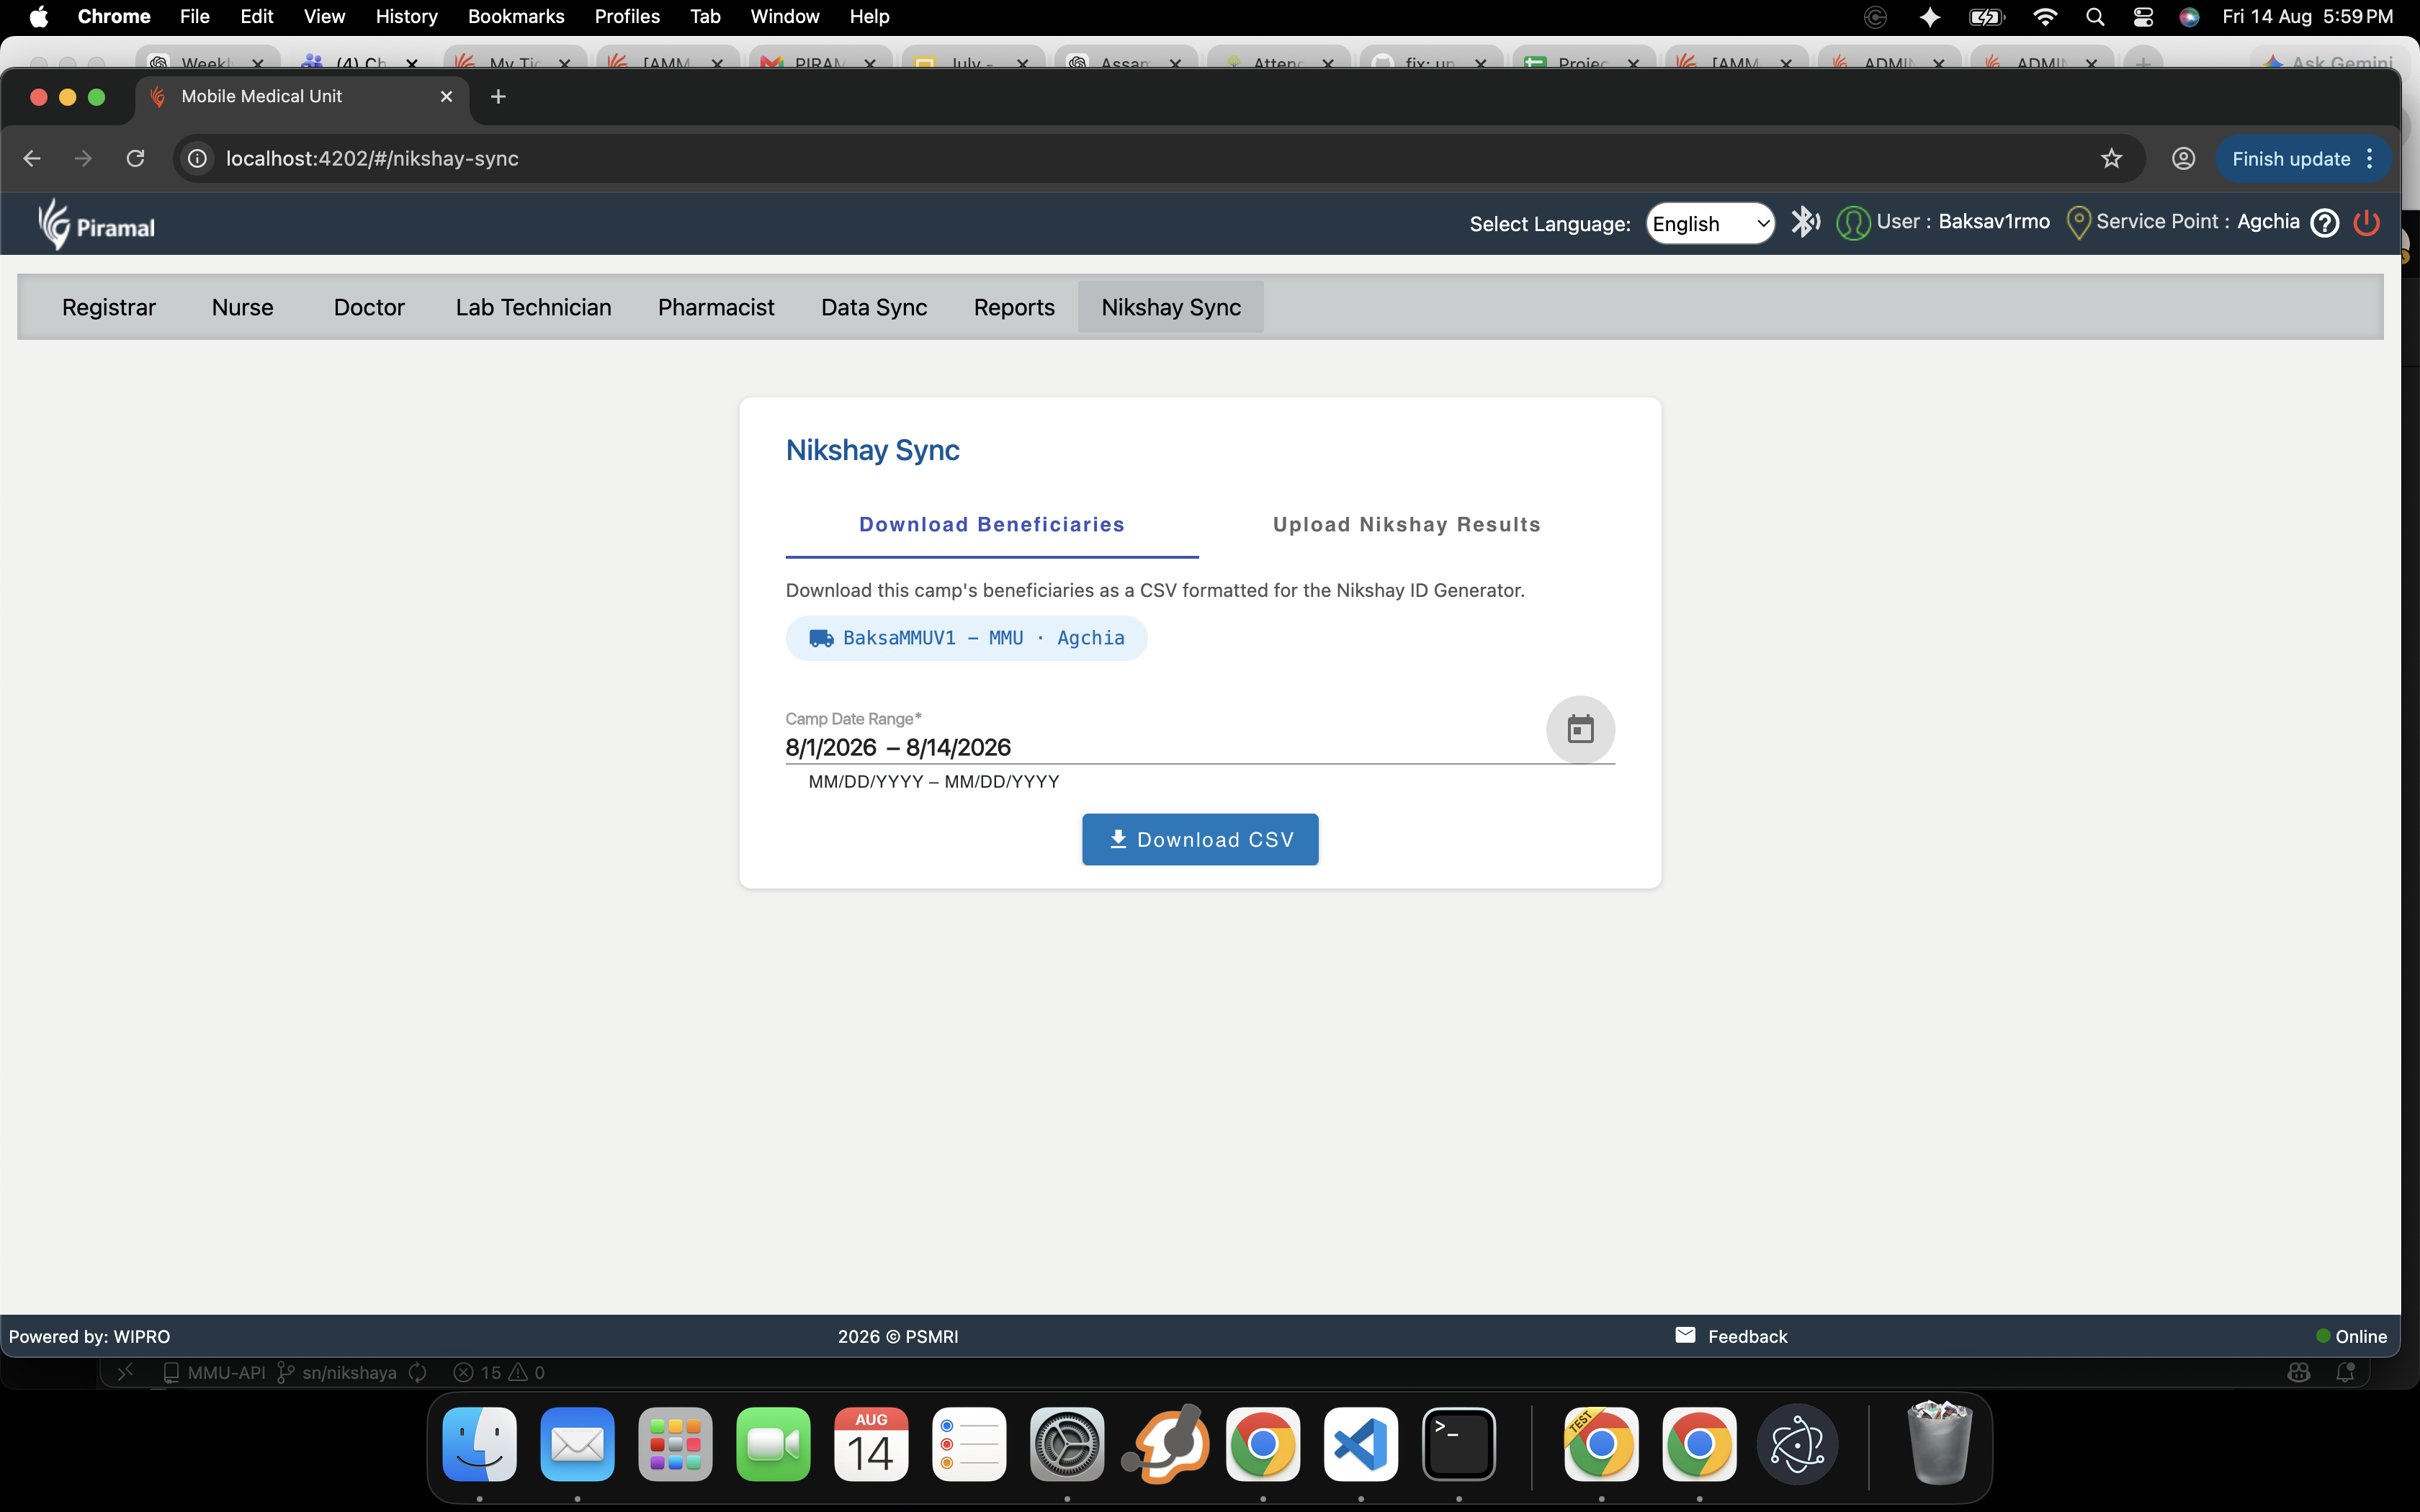Open the Apple menu
Screen dimensions: 2420x1512
click(39, 17)
